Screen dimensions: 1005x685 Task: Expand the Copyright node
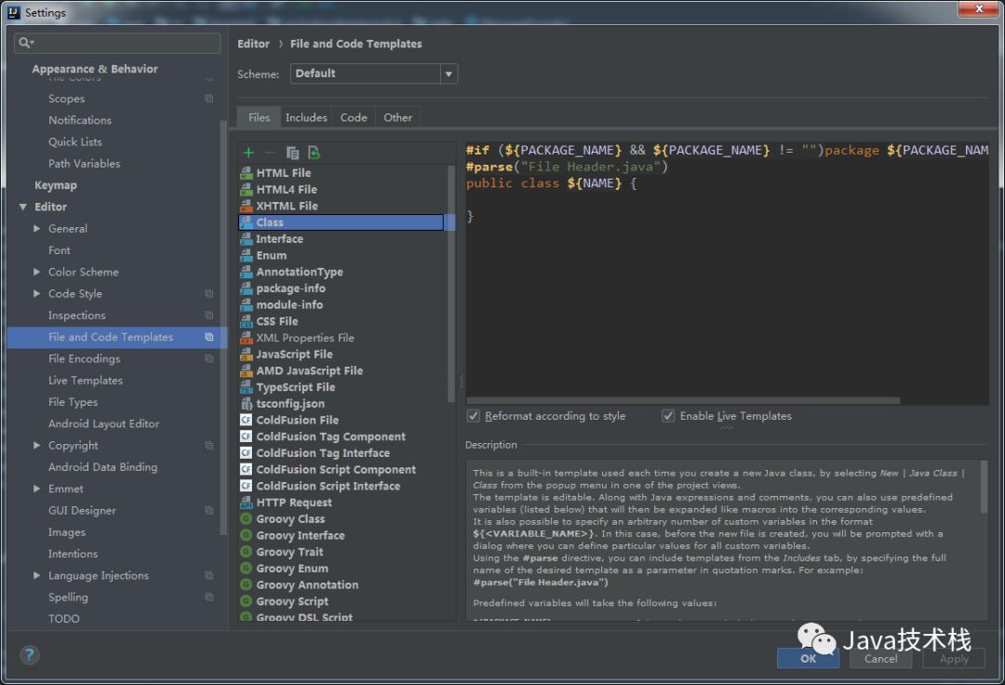36,446
